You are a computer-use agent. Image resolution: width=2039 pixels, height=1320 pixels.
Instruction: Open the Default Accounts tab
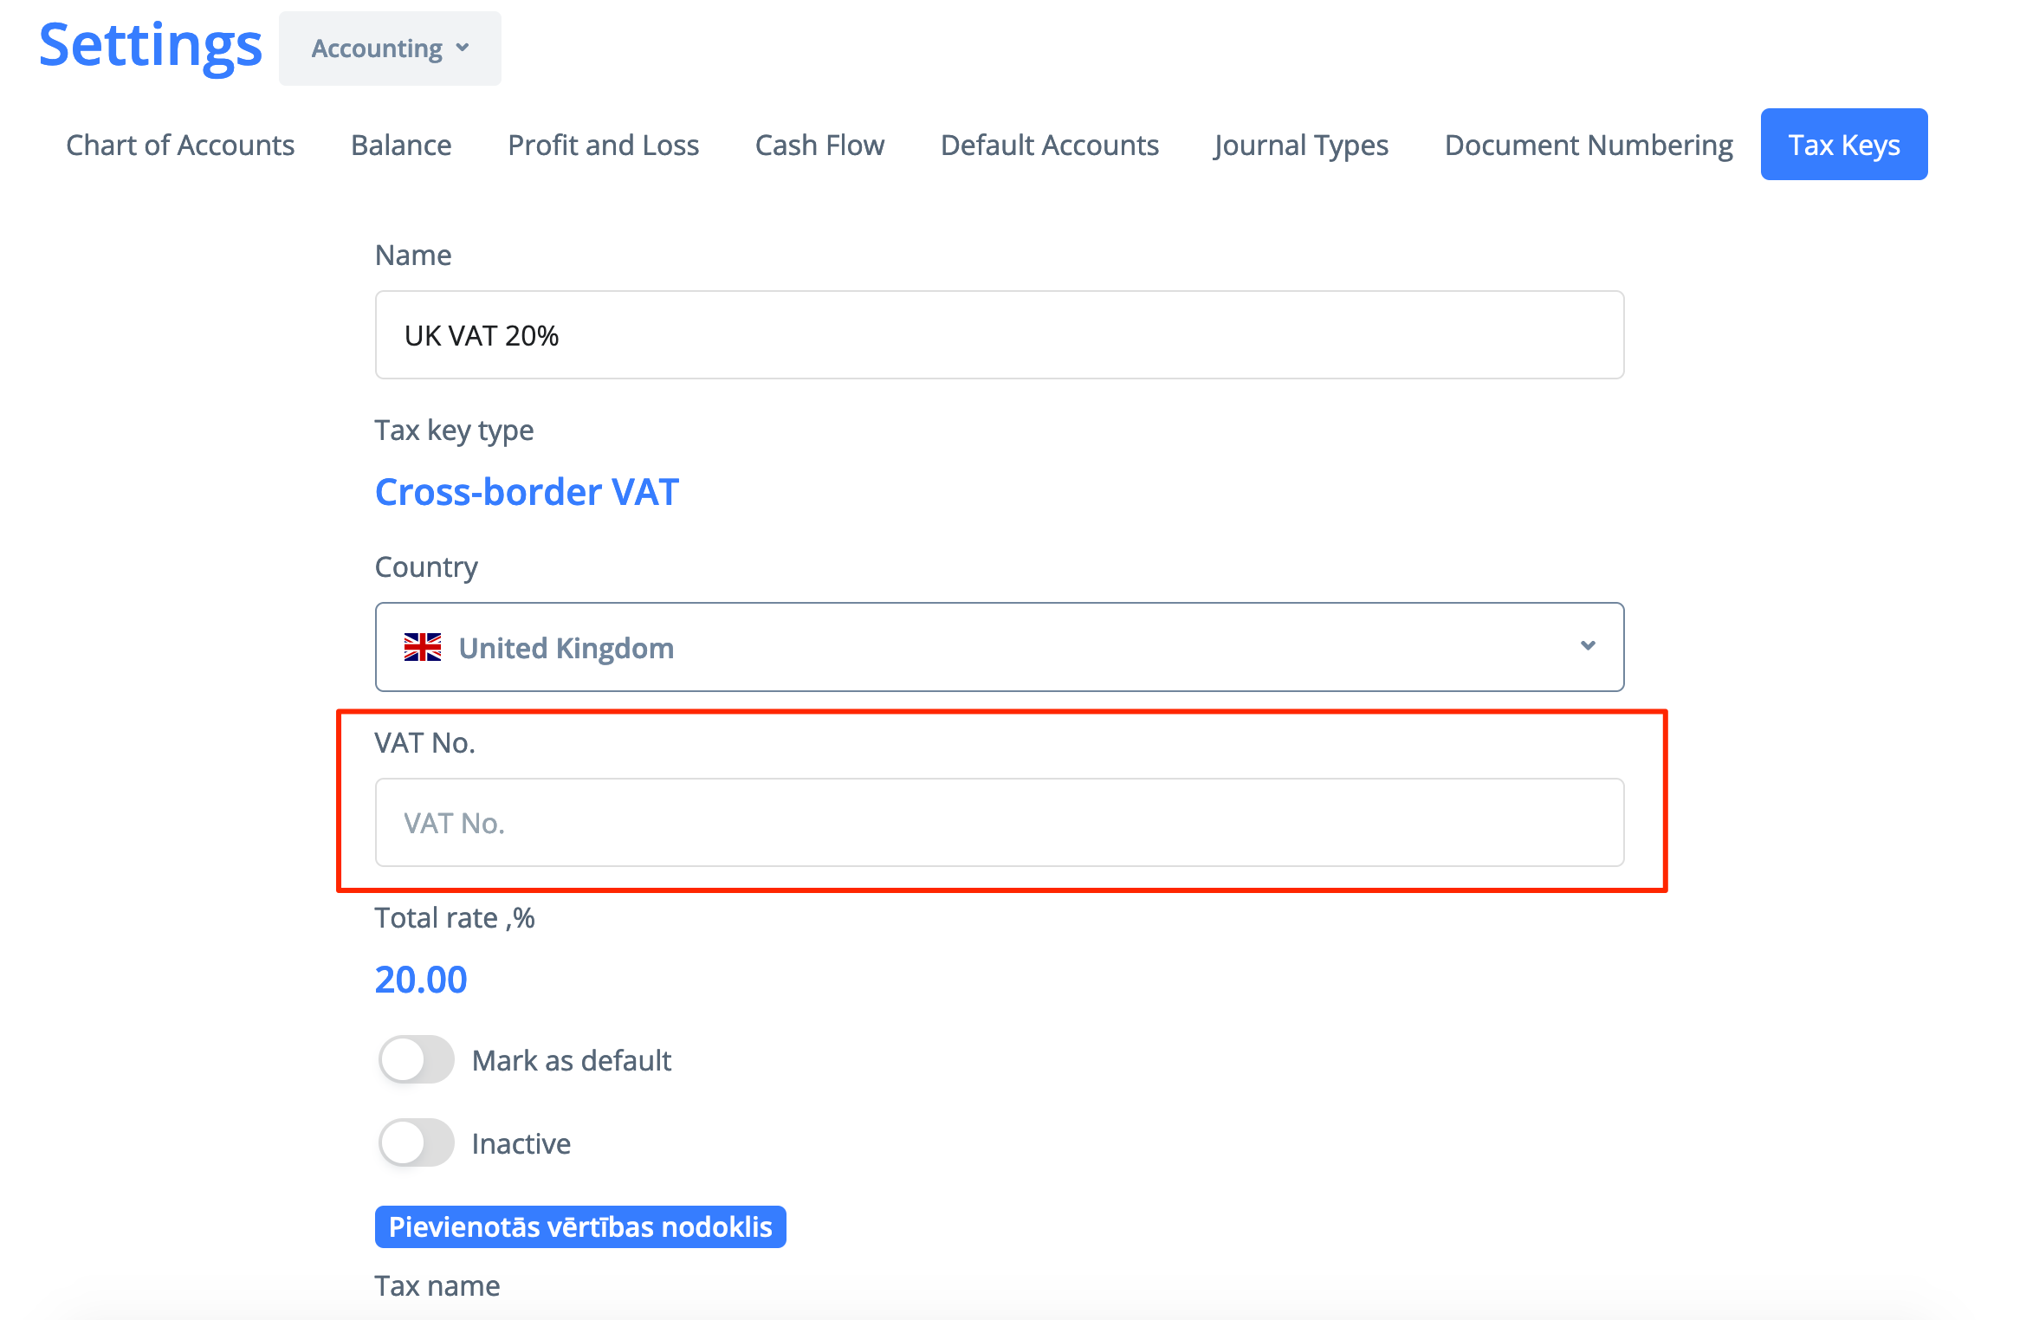(x=1049, y=145)
